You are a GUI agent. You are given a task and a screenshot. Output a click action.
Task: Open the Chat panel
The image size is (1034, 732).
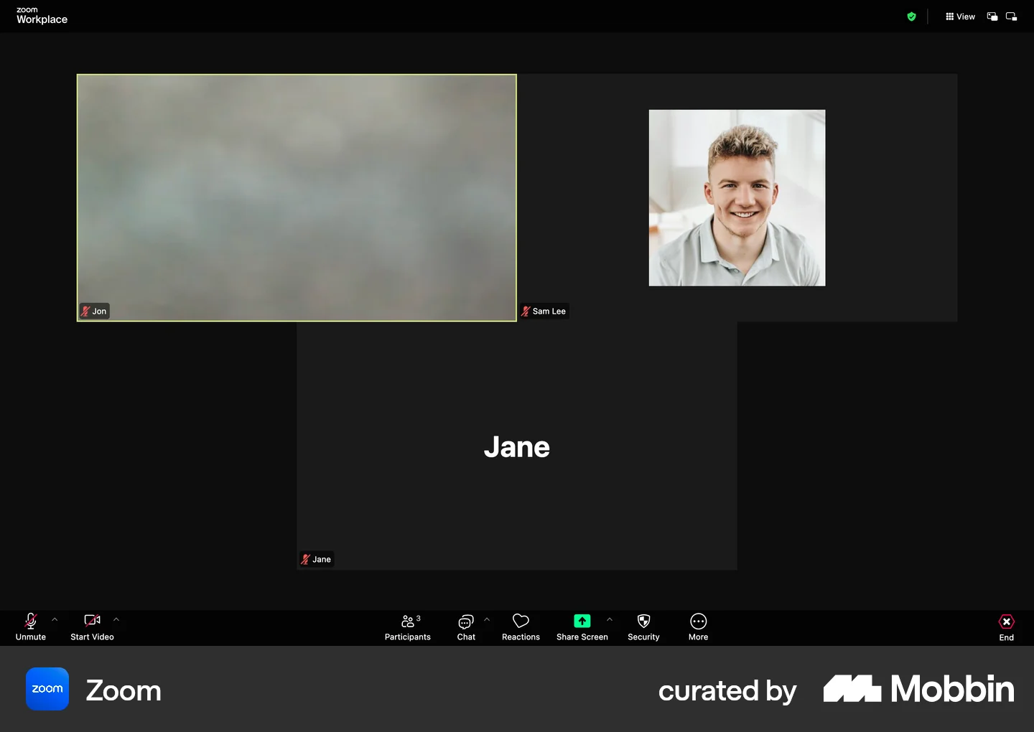coord(466,627)
